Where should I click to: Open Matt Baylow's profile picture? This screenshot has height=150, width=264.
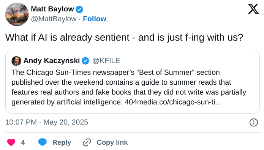pyautogui.click(x=17, y=14)
